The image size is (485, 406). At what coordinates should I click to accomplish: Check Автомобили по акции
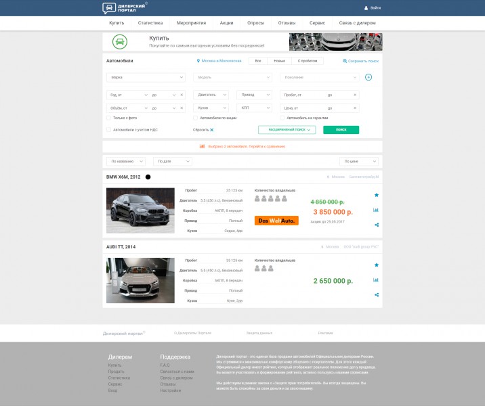pos(195,118)
